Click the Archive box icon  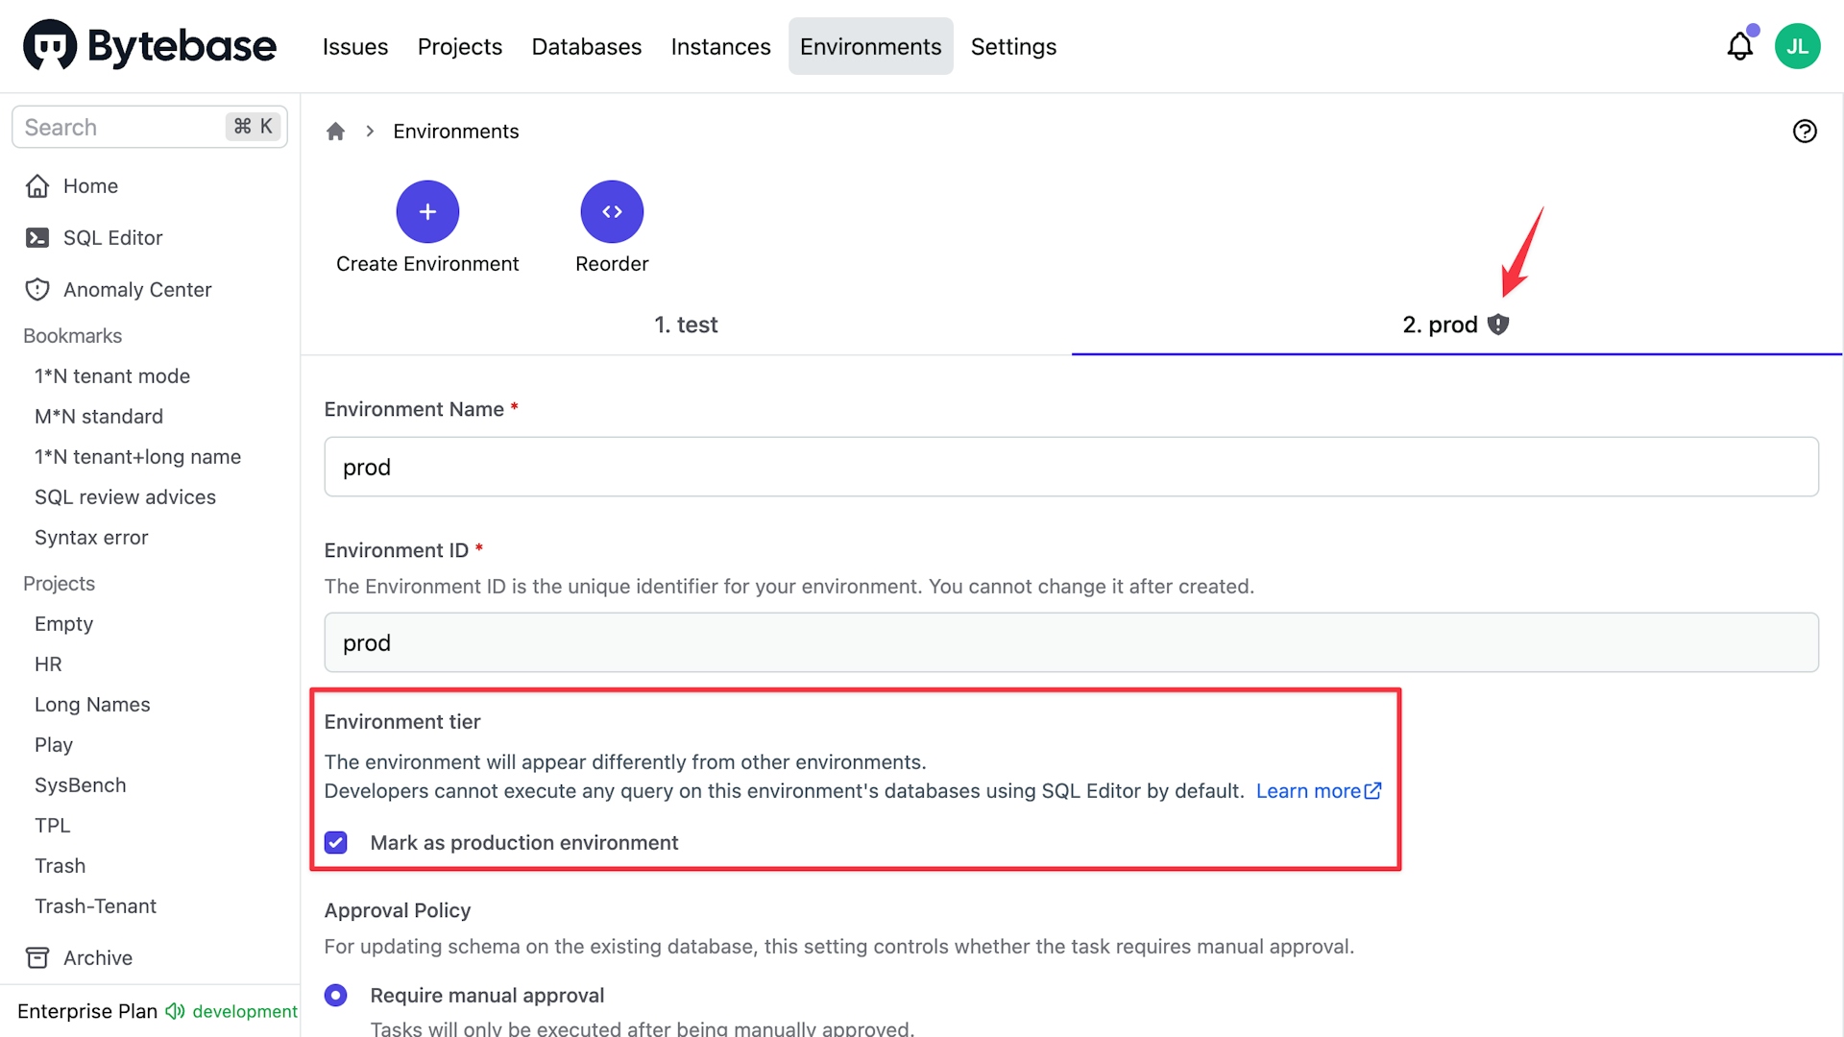click(37, 958)
